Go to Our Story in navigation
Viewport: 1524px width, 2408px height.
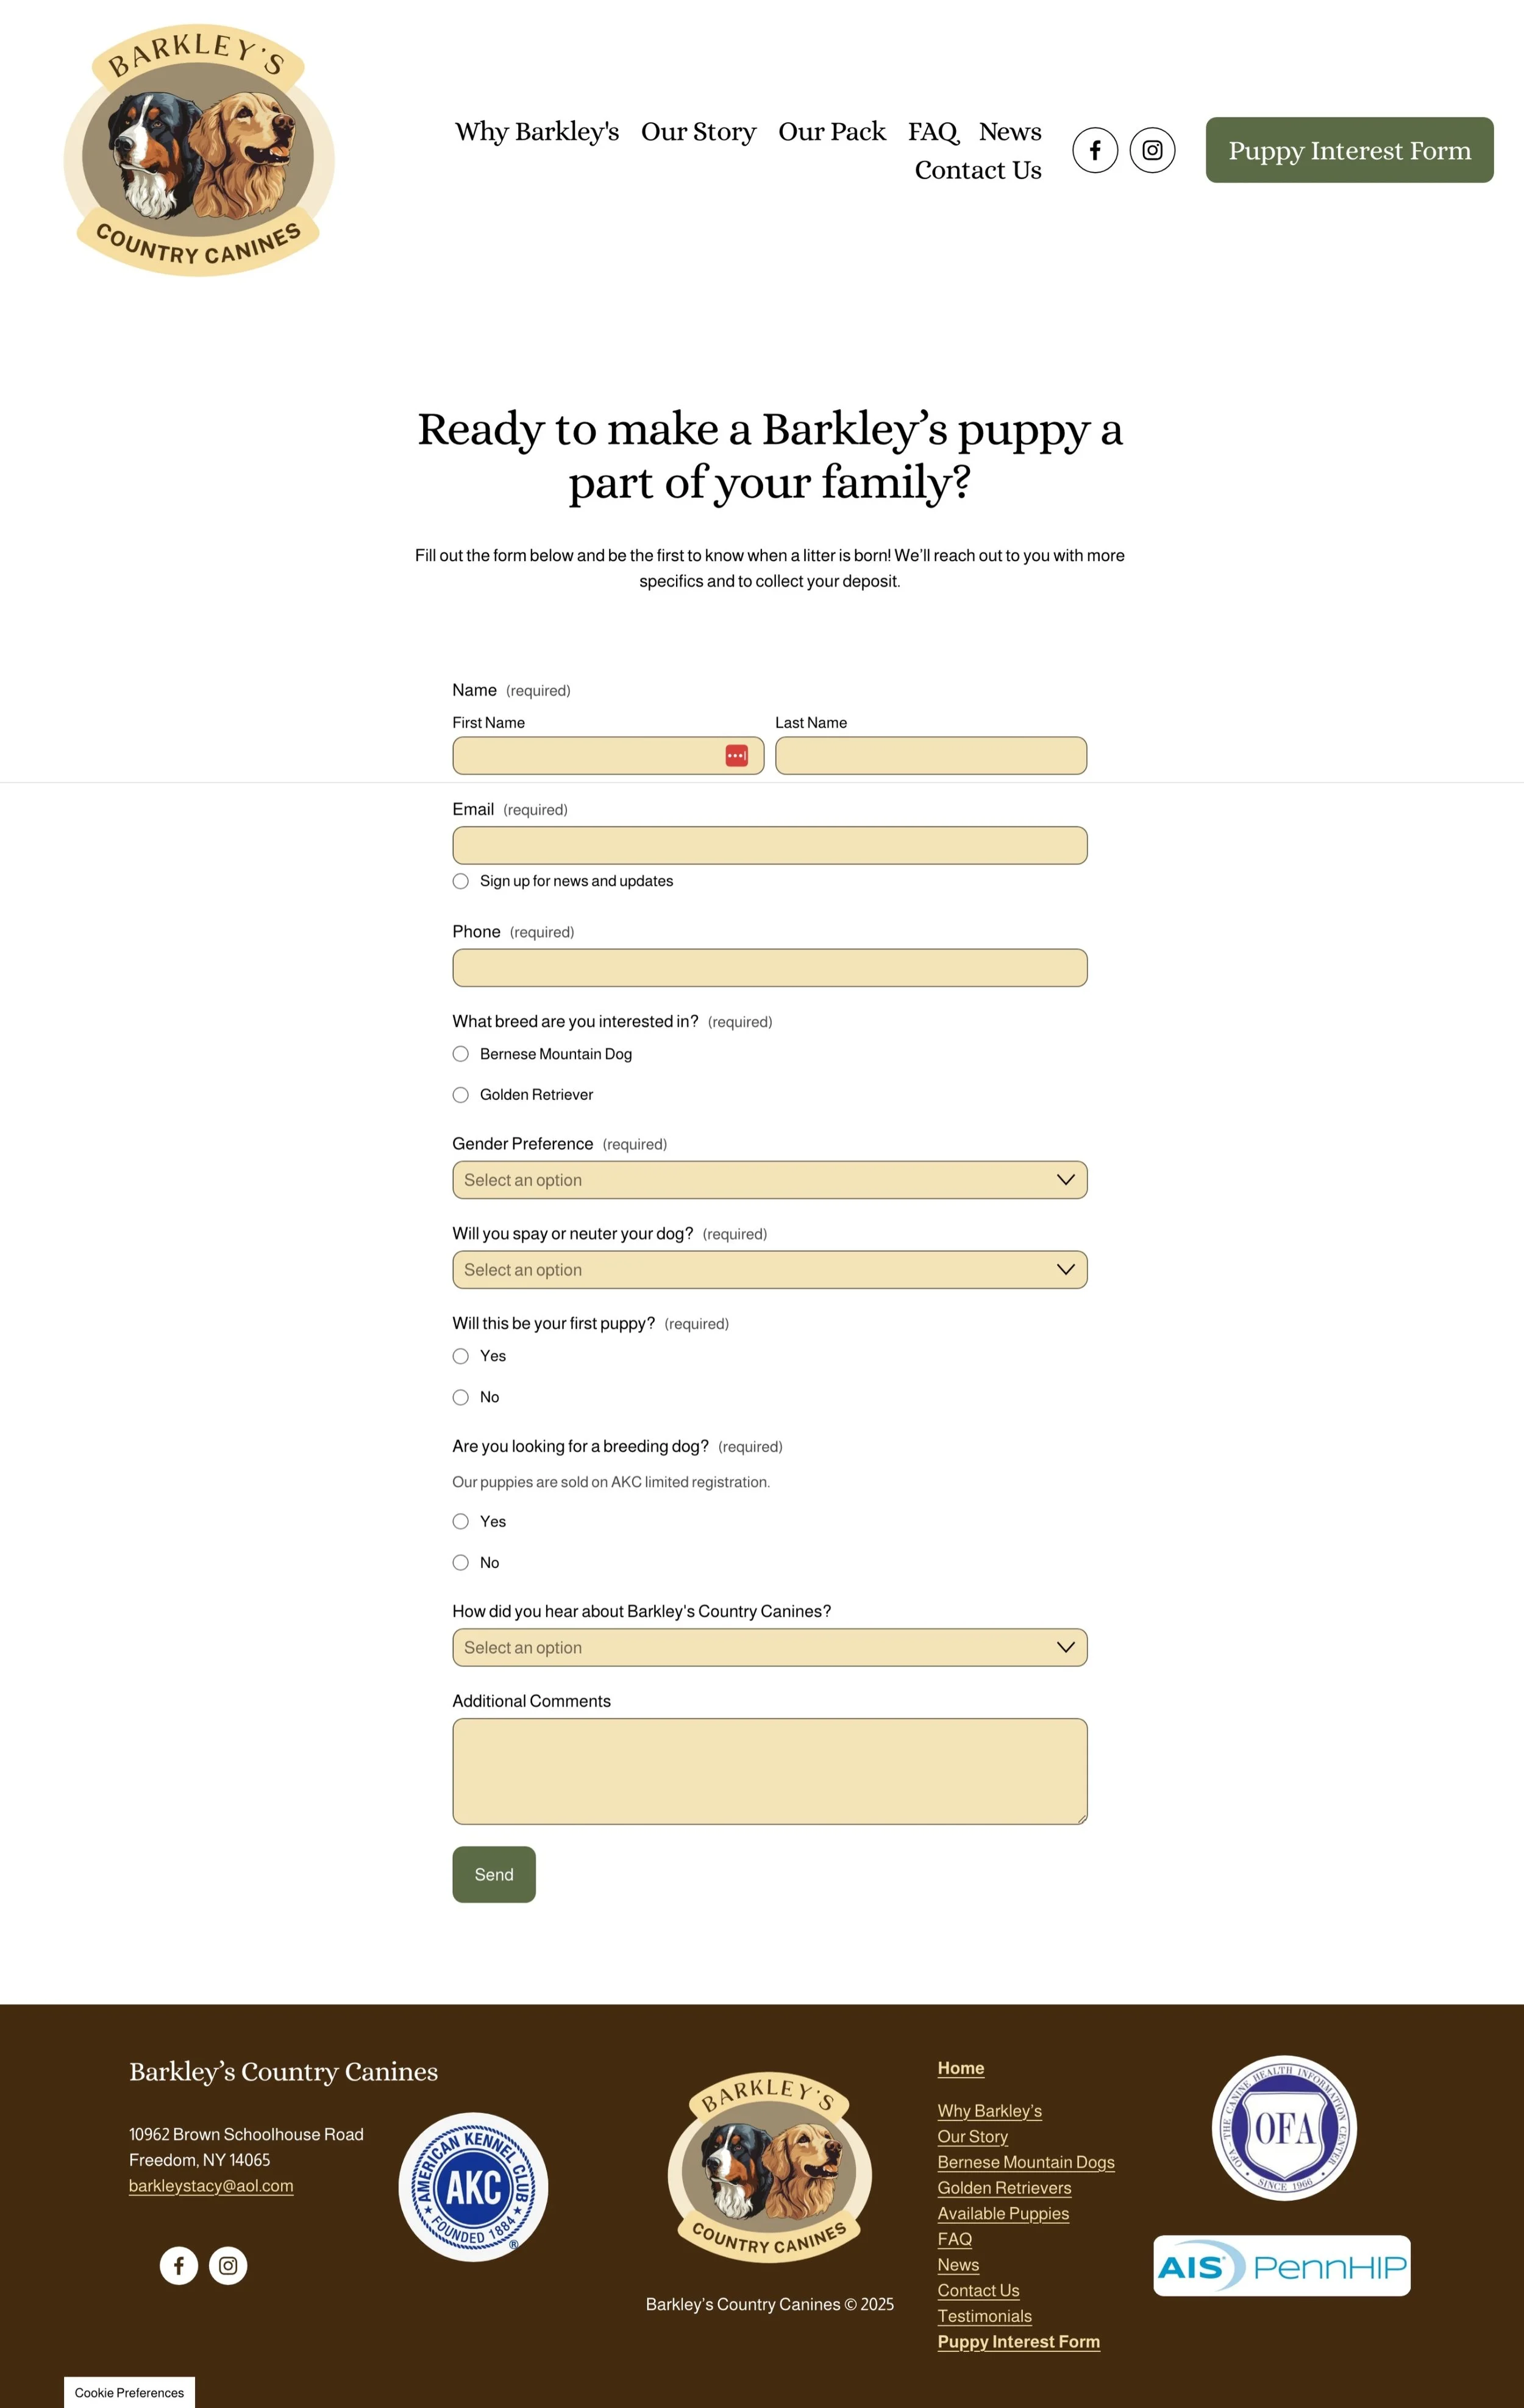pos(698,132)
